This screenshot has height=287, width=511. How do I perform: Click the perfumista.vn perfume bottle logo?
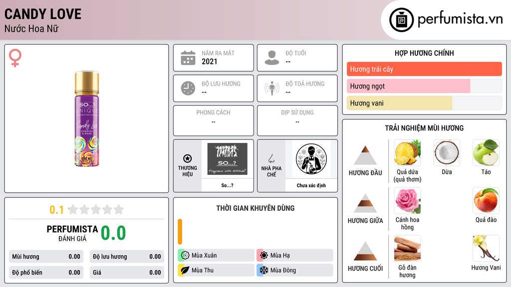coord(401,20)
